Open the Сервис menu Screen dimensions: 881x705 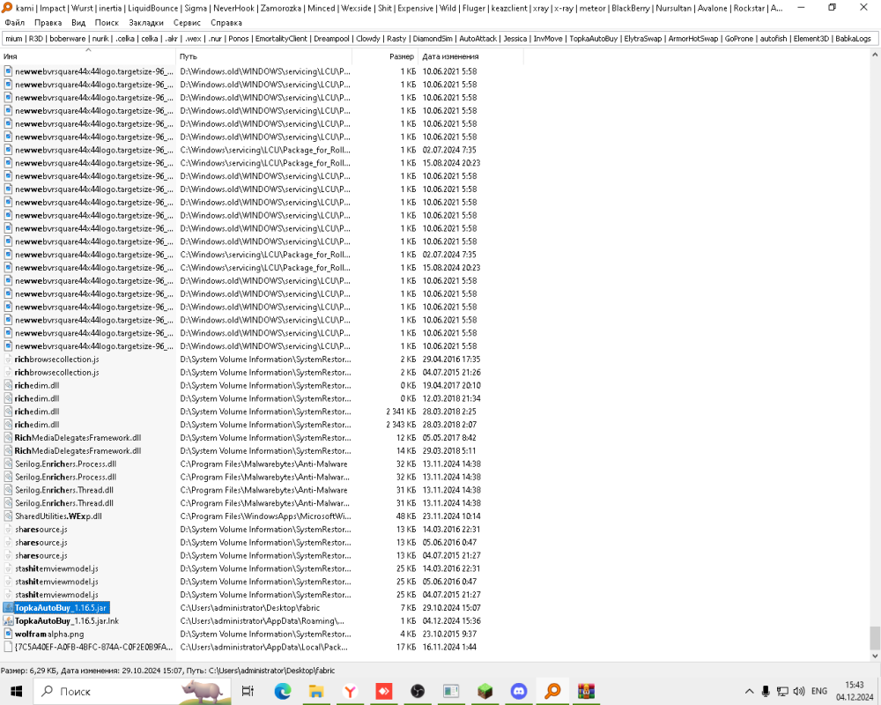point(187,23)
